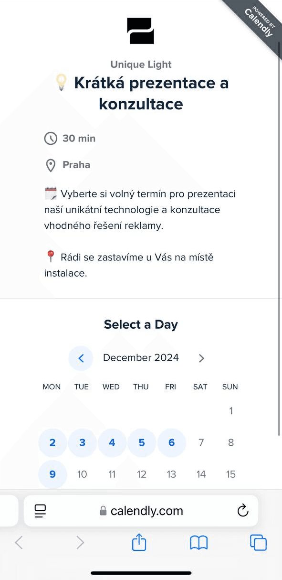Tap the Safari back navigation arrow
Screen dimensions: 282x580
tap(19, 542)
